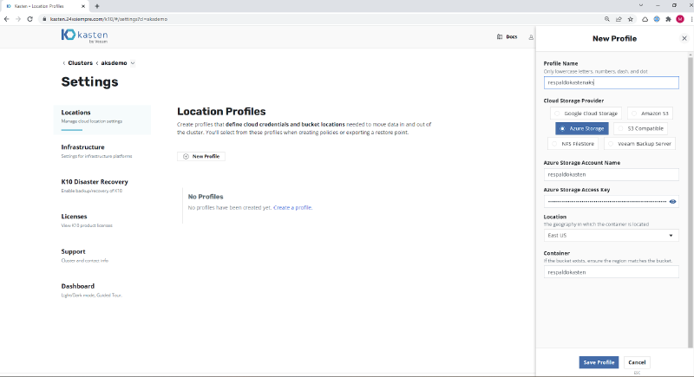
Task: Open the extensions puzzle icon
Action: (x=668, y=19)
